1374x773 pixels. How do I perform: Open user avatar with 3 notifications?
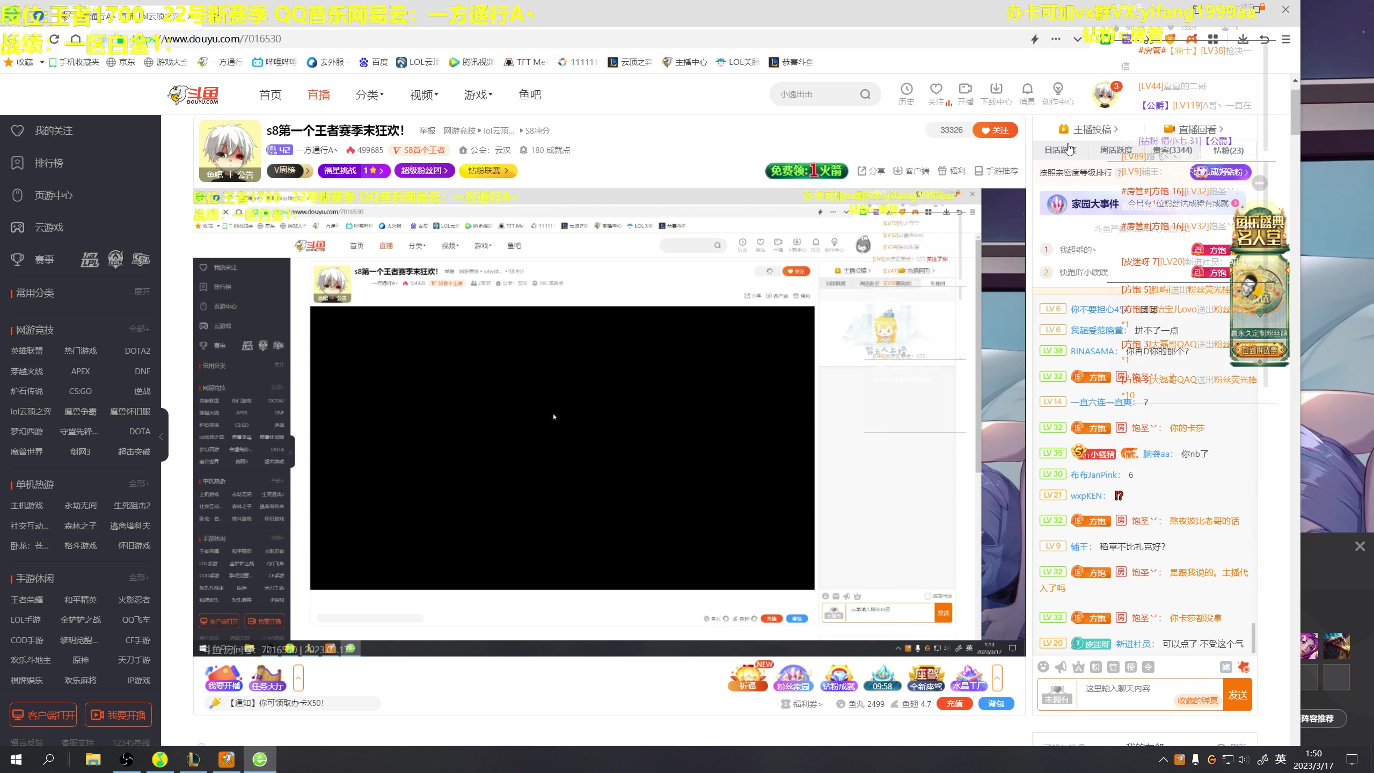point(1105,94)
